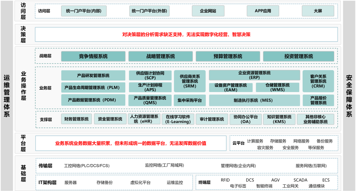Open 知识管理系统 (KMS)
356x191 pixels.
point(279,119)
